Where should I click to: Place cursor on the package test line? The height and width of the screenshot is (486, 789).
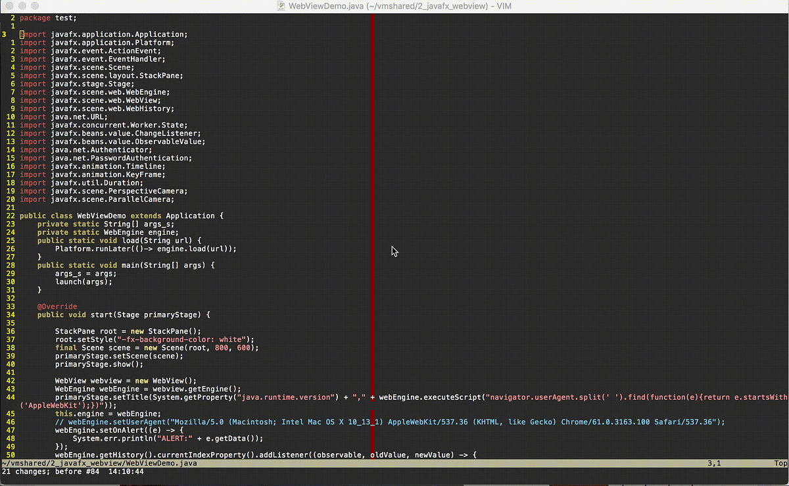point(46,18)
